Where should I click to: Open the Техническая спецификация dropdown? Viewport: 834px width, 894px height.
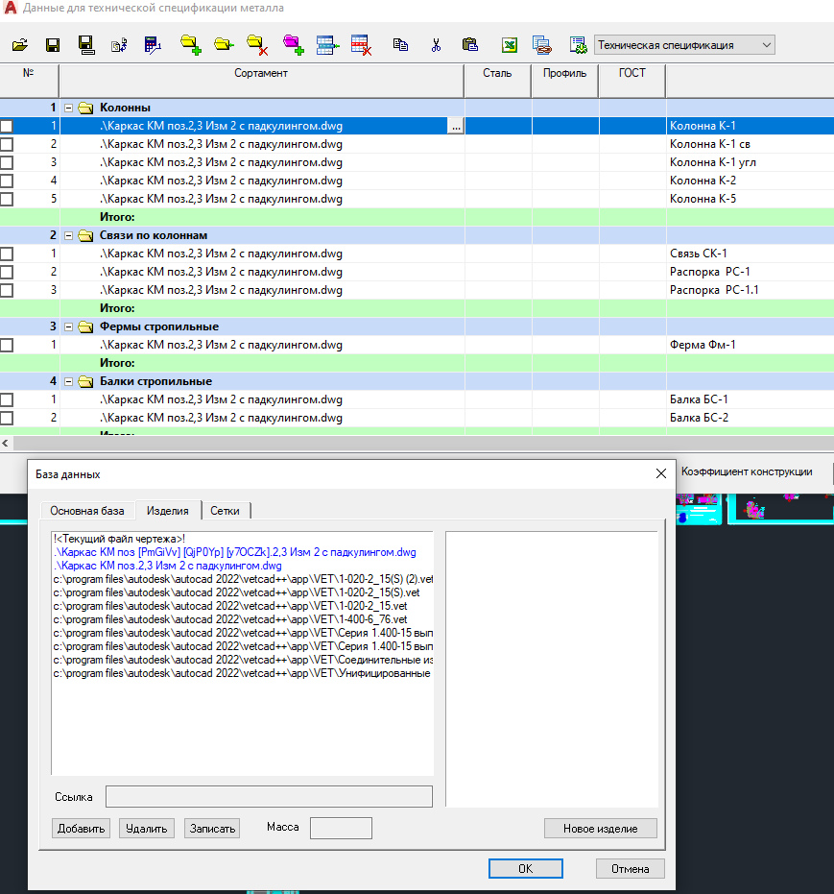(684, 45)
